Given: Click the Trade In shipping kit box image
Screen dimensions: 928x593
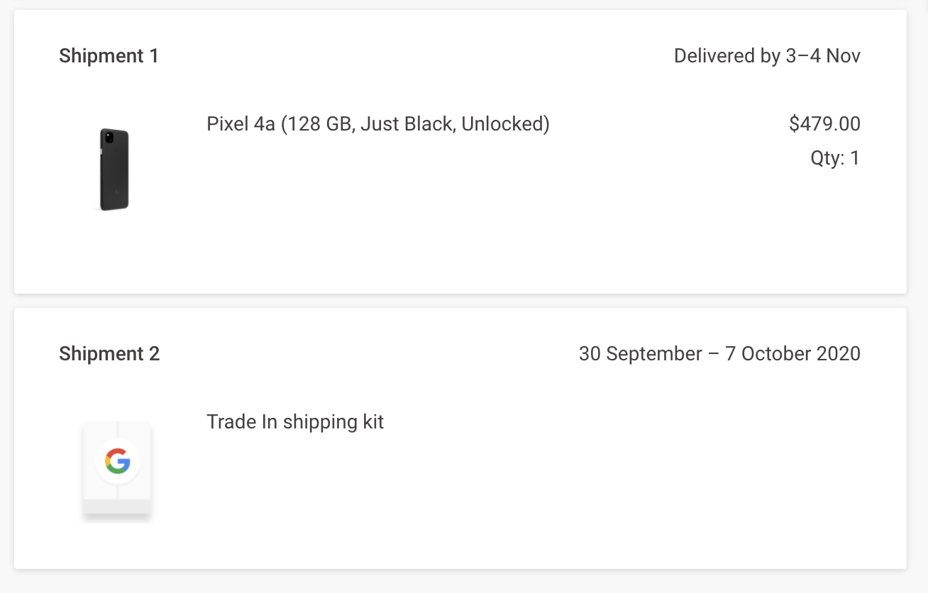Looking at the screenshot, I should point(117,471).
